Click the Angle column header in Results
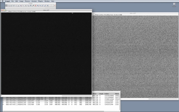 point(101,94)
